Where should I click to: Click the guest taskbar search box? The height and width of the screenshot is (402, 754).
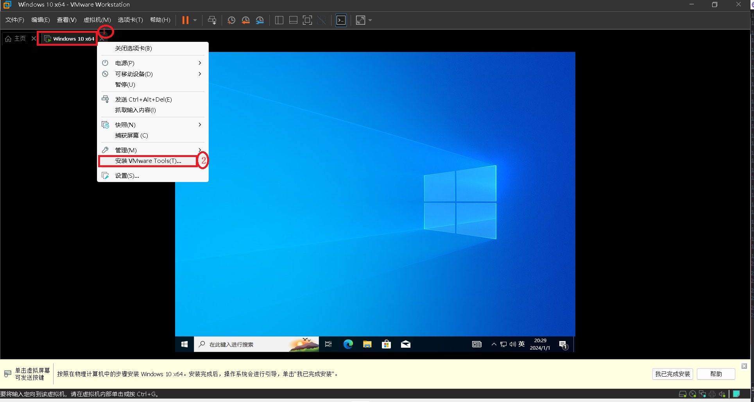coord(256,344)
